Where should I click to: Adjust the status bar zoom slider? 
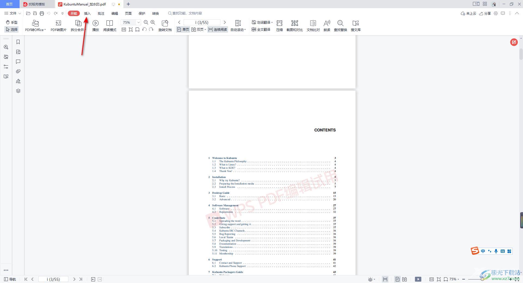click(x=482, y=279)
